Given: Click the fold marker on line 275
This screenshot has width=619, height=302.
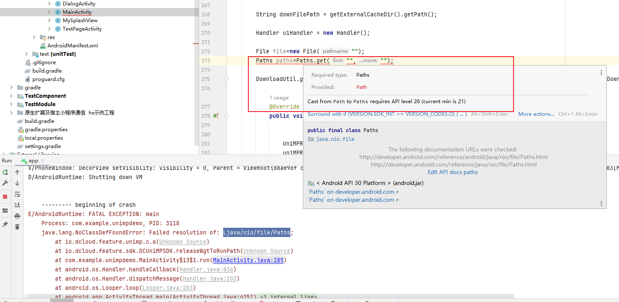Looking at the screenshot, I should 227,79.
